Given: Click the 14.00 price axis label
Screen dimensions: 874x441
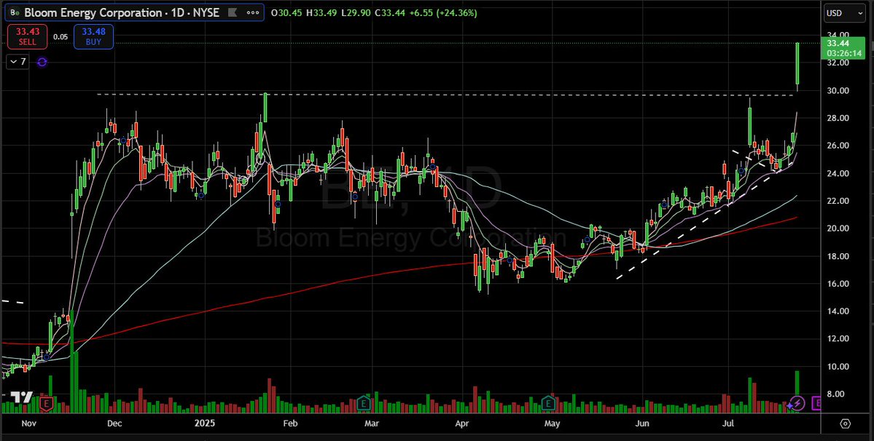Looking at the screenshot, I should coord(838,311).
